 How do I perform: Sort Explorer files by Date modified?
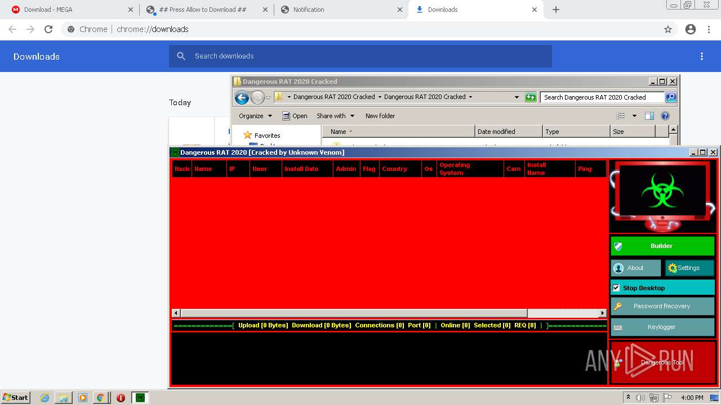click(509, 132)
